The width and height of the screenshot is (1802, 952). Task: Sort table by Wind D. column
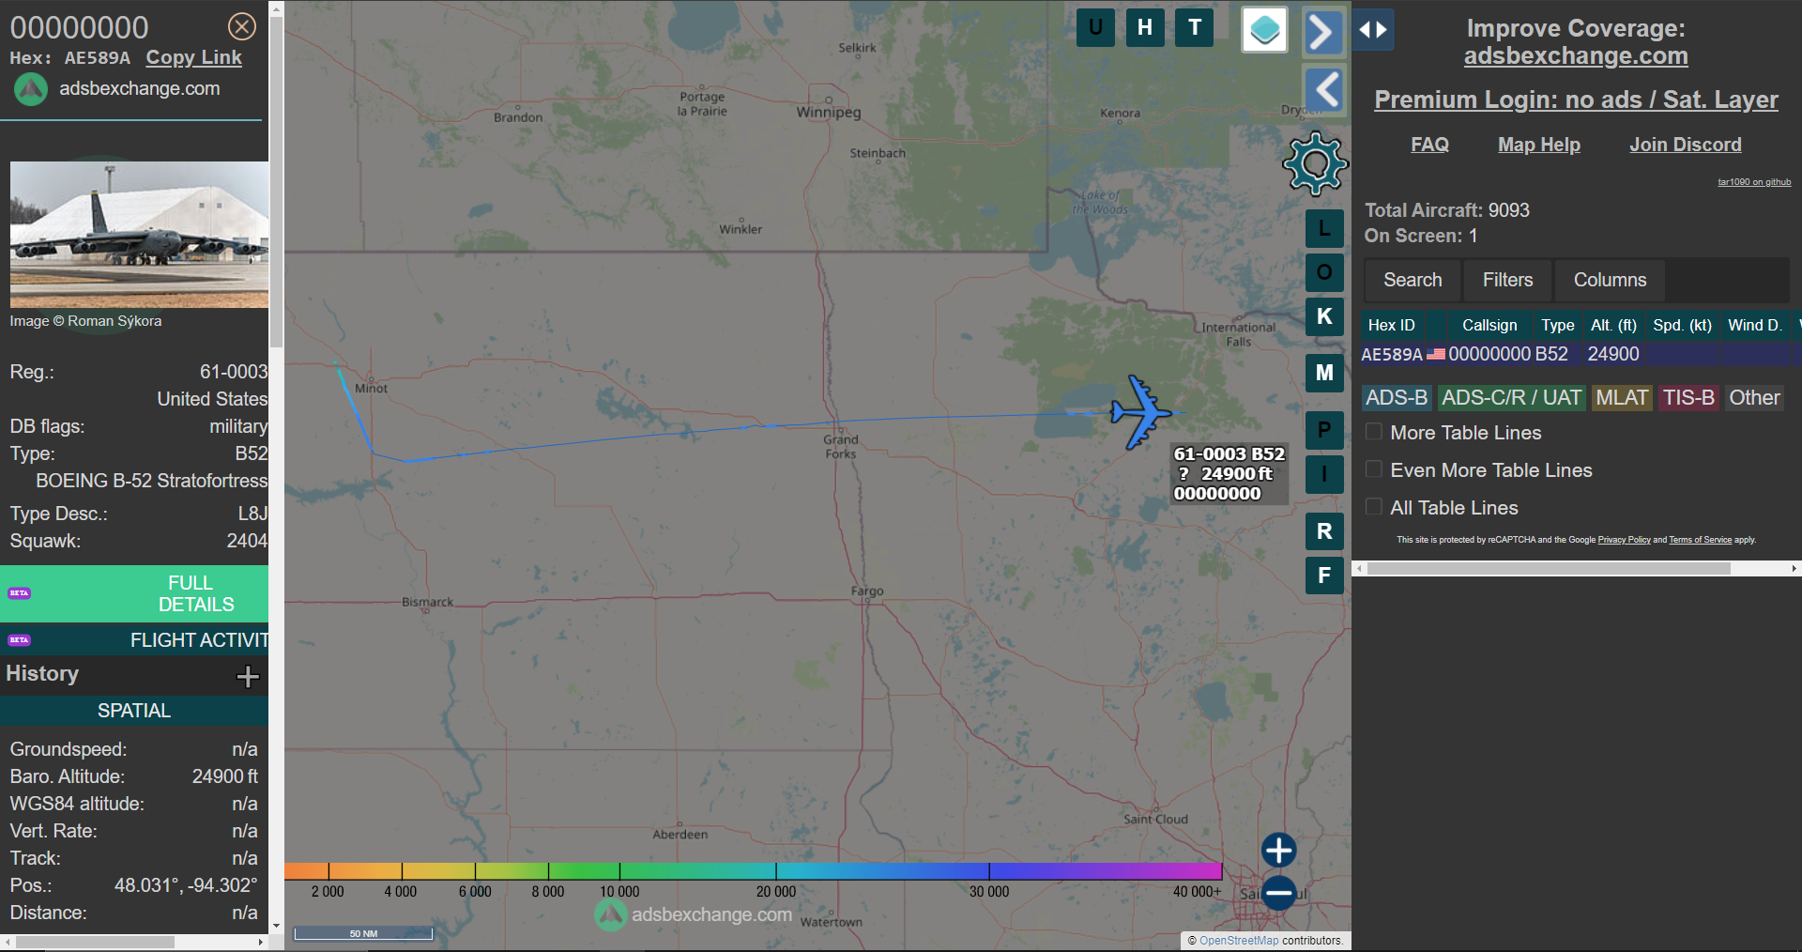pyautogui.click(x=1755, y=325)
